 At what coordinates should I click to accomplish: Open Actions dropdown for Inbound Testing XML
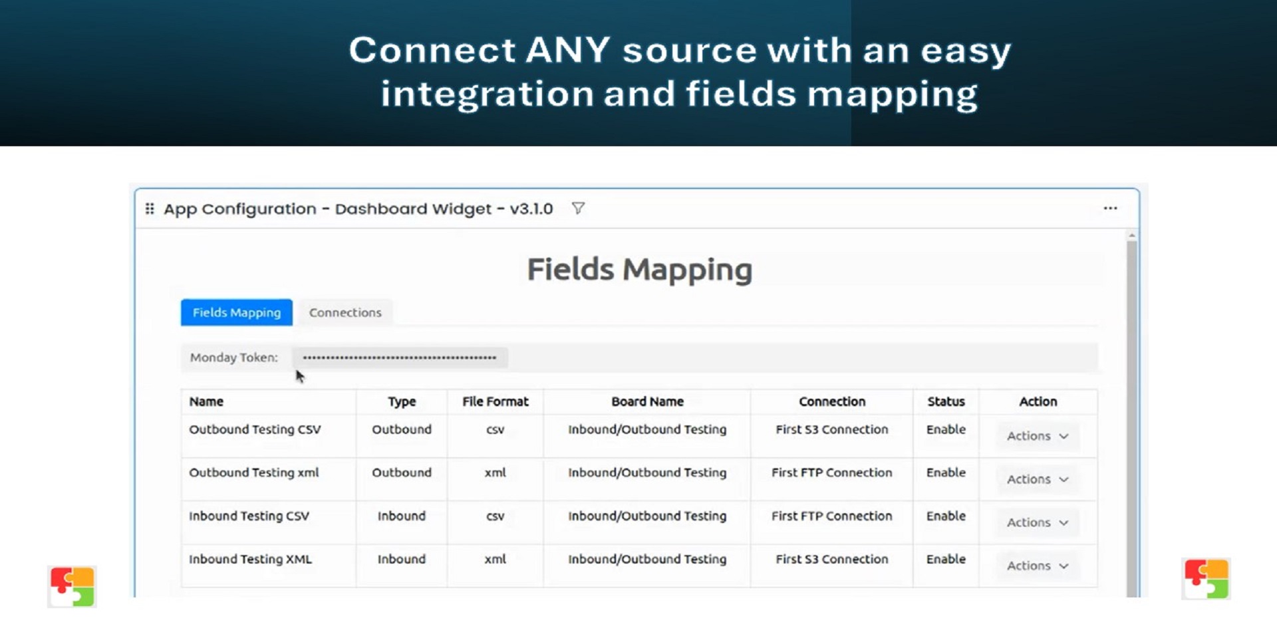(x=1037, y=566)
